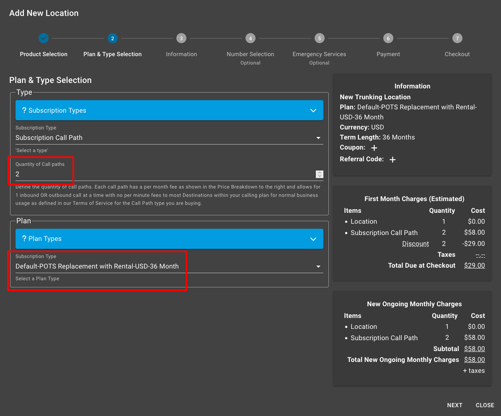
Task: Click the step 3 Information circle icon
Action: pos(181,38)
